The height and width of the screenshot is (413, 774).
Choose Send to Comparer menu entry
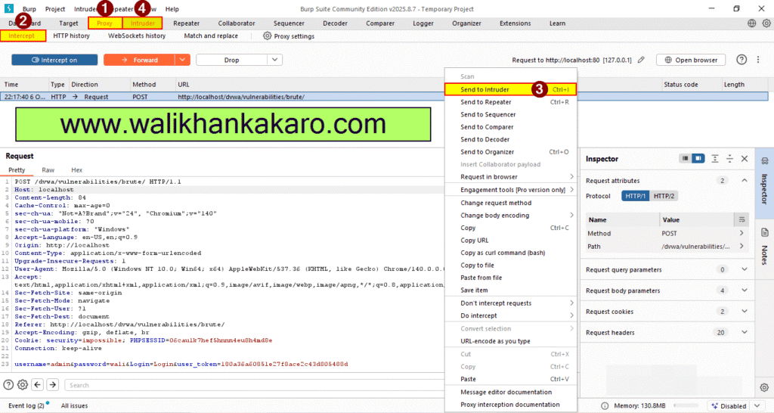pos(510,127)
